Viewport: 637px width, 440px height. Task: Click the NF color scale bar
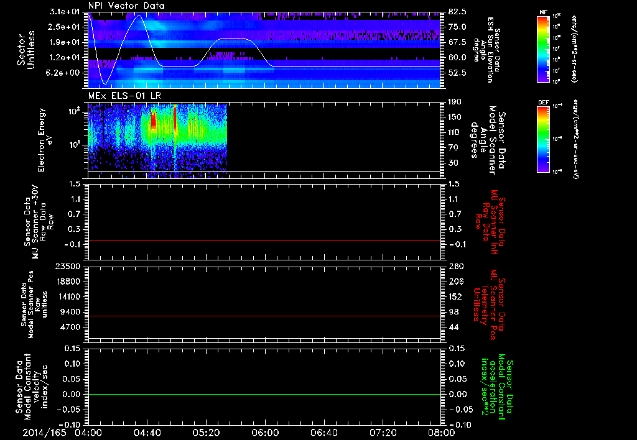tap(543, 48)
